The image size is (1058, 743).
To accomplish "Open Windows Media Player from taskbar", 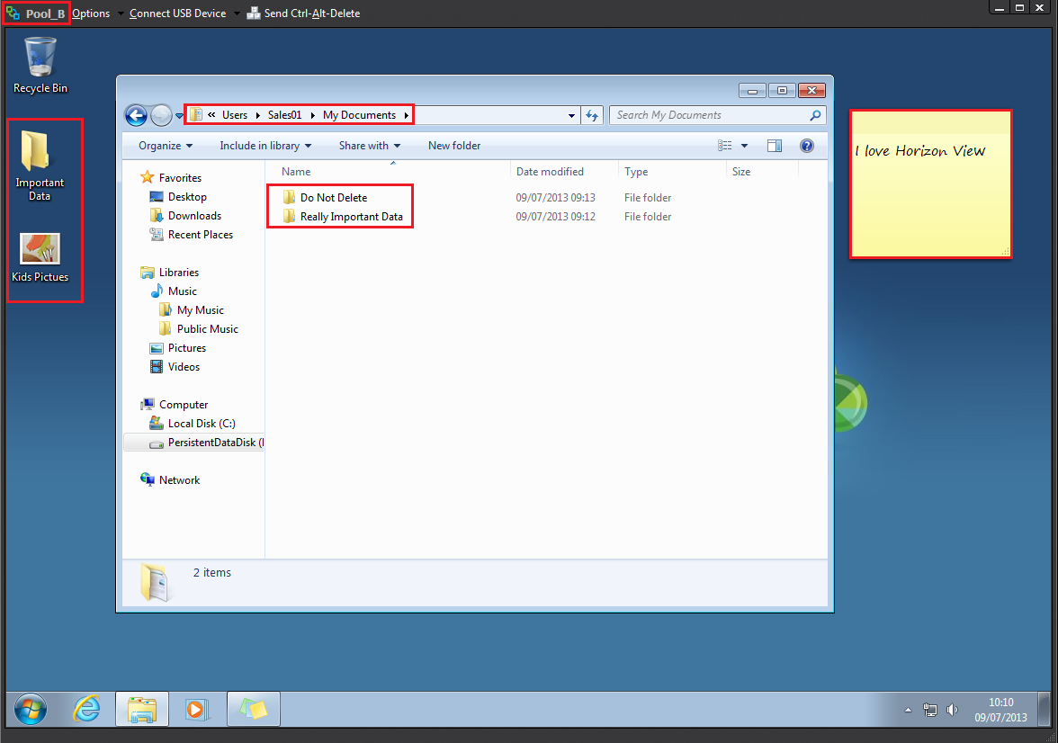I will (195, 709).
